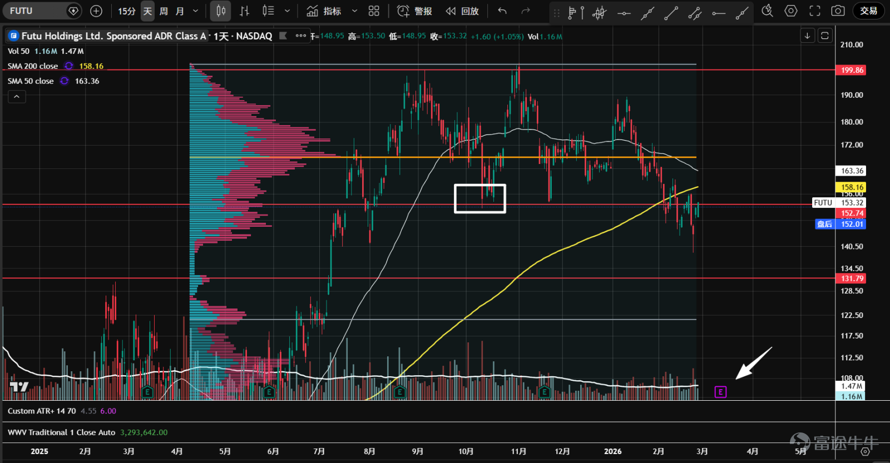
Task: Select the SMA 50 close indicator legend
Action: coord(31,81)
